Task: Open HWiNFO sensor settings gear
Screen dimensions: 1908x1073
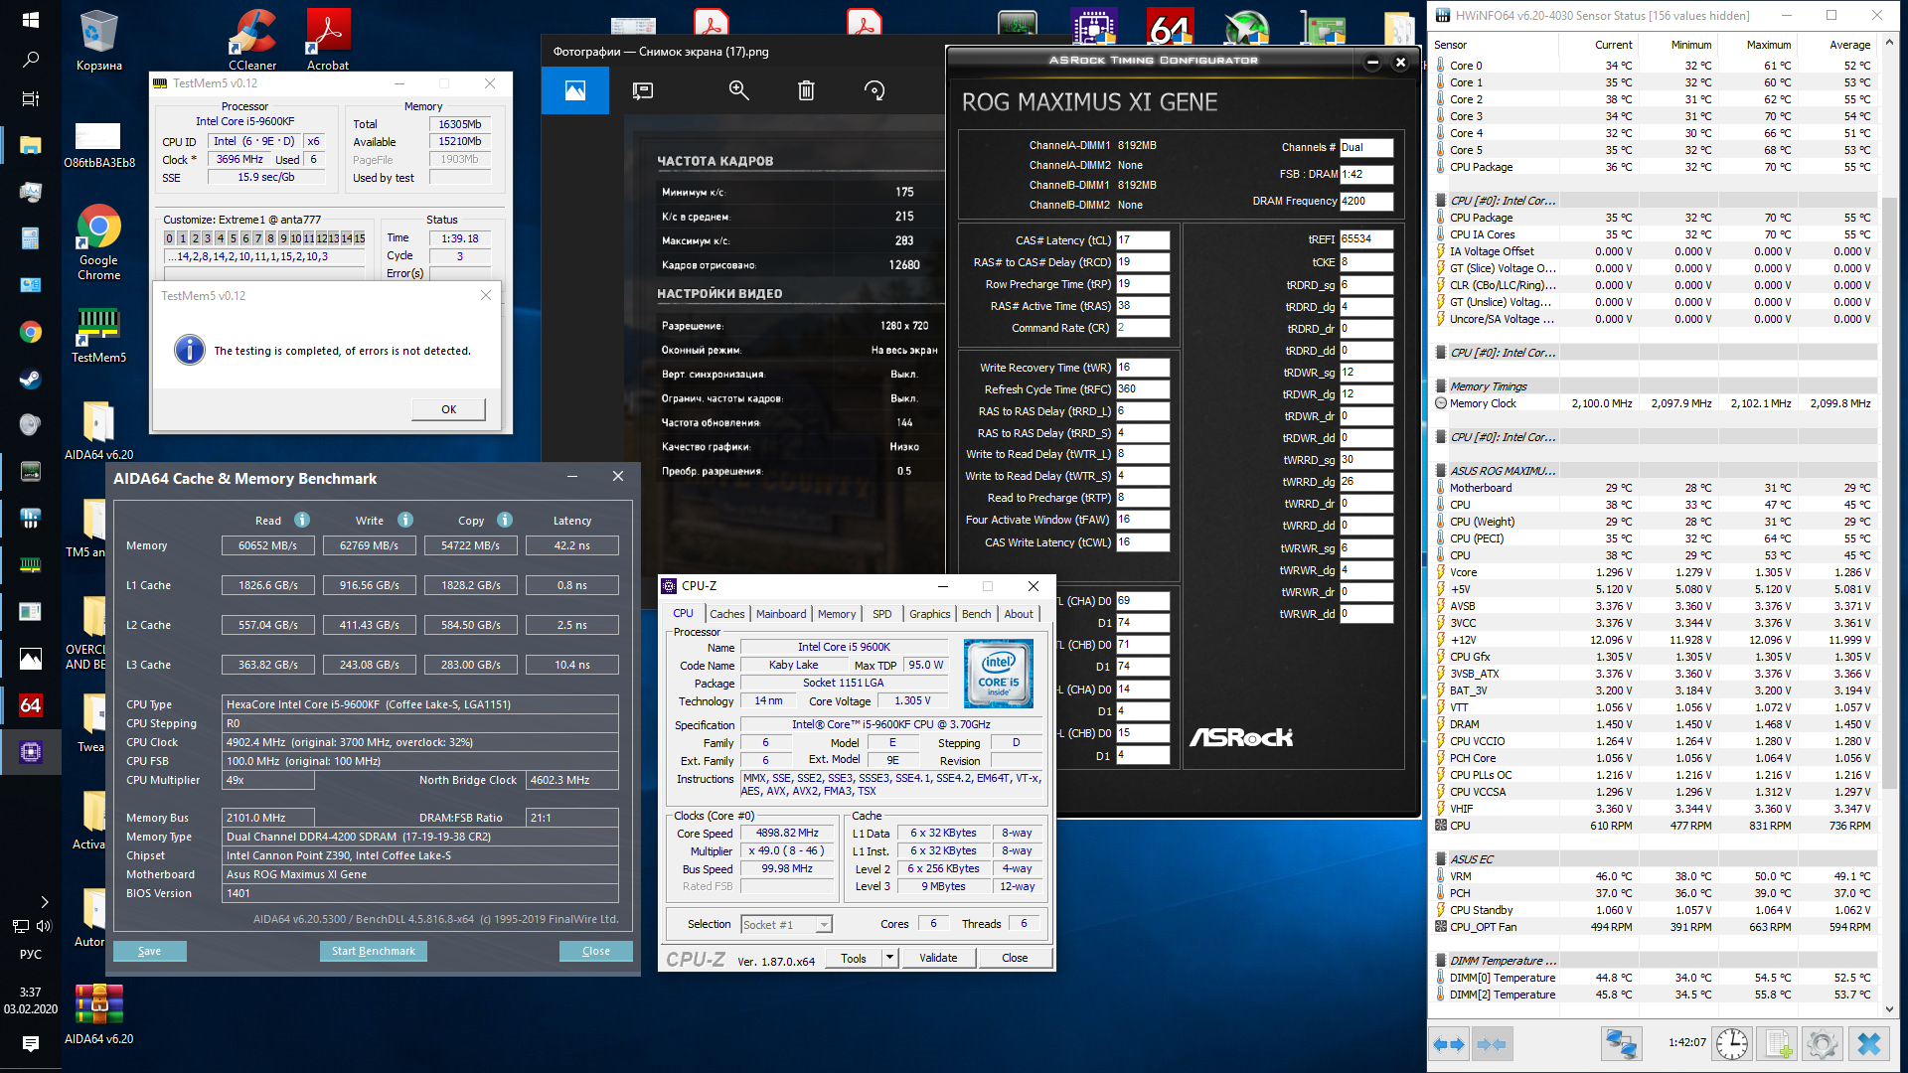Action: 1822,1044
